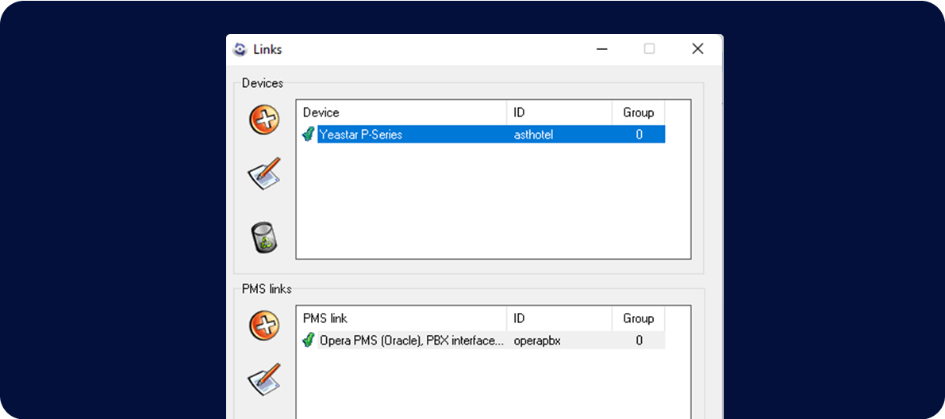This screenshot has width=945, height=419.
Task: Open the Links window system menu icon
Action: tap(240, 49)
